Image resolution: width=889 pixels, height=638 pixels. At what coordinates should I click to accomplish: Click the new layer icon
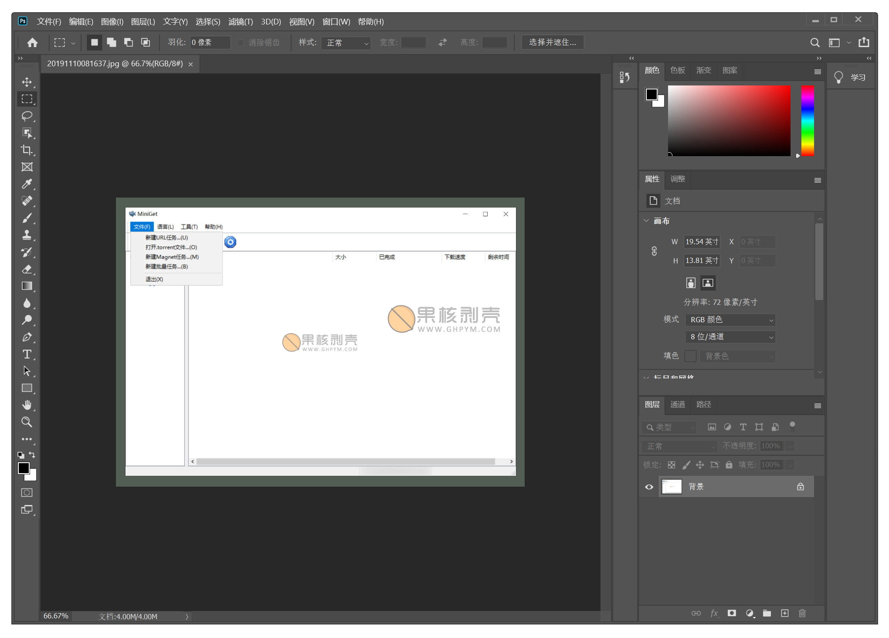pyautogui.click(x=784, y=614)
